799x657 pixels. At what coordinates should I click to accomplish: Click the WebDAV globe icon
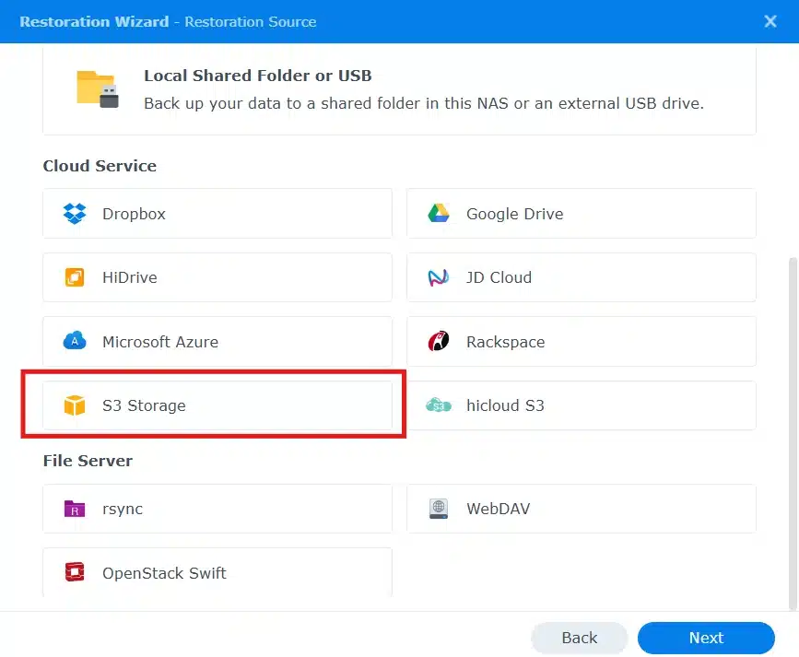coord(439,509)
